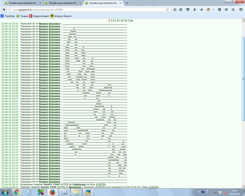Open the picture viewer on taskbar
The width and height of the screenshot is (245, 196).
pos(88,192)
